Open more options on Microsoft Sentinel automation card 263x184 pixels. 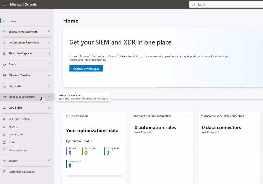(x=189, y=116)
